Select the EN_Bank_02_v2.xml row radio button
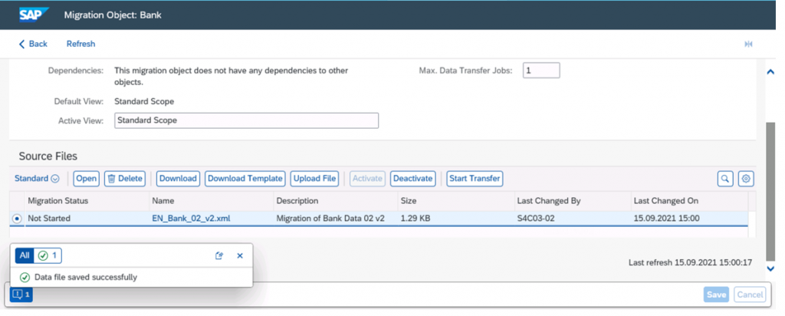 17,219
